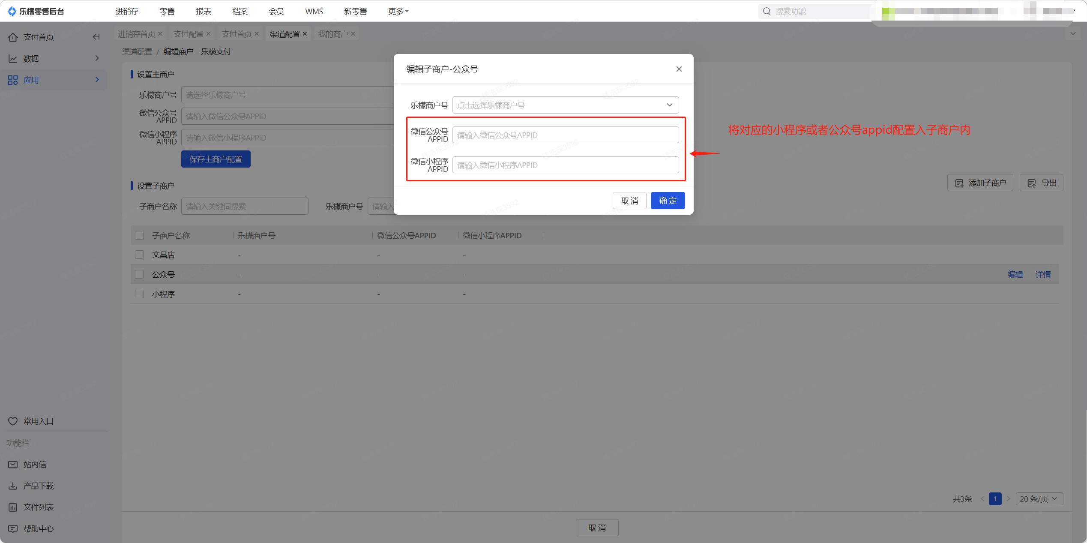
Task: Open the 进销存 top menu
Action: 127,11
